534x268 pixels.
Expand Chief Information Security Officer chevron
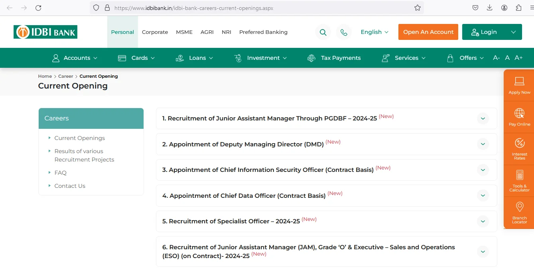(483, 170)
